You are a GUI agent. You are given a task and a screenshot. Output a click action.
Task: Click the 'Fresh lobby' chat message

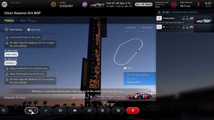pyautogui.click(x=11, y=54)
